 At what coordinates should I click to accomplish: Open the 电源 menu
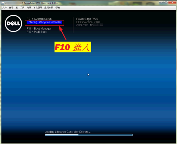29,7
